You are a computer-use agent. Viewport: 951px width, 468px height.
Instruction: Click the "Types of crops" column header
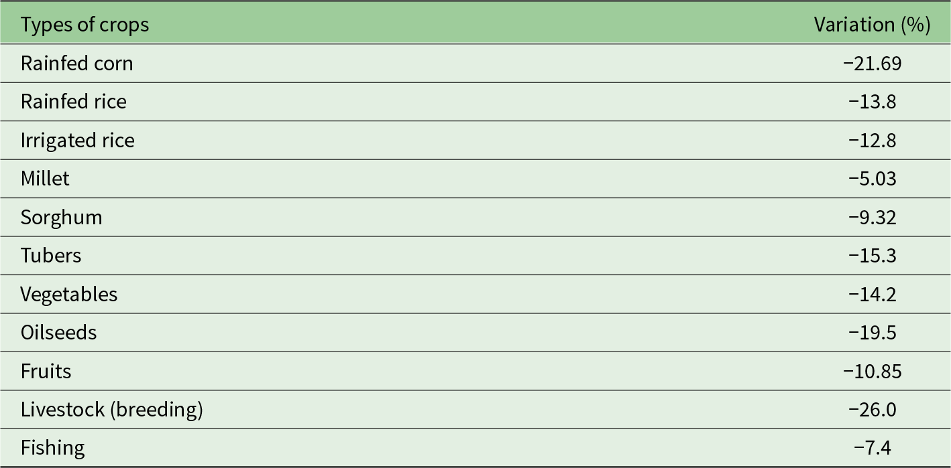[85, 25]
